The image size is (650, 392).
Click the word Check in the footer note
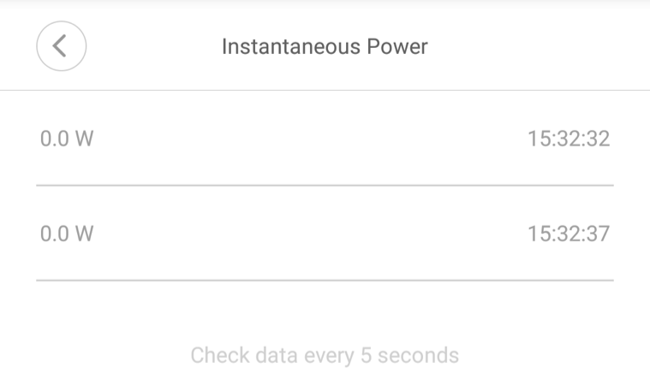[216, 355]
